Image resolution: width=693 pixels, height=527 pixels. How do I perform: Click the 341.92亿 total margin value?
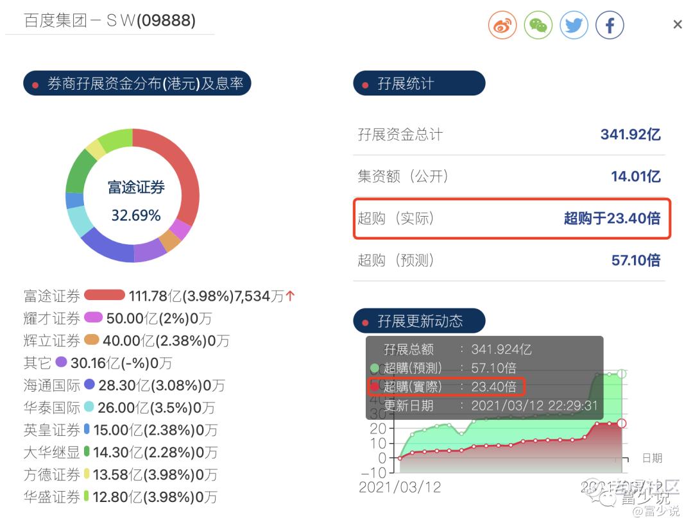click(x=630, y=134)
